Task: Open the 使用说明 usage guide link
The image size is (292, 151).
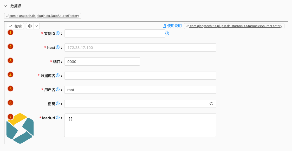Action: [x=172, y=26]
